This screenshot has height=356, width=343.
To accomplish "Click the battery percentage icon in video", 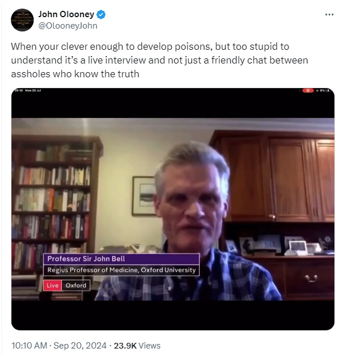I will (325, 90).
